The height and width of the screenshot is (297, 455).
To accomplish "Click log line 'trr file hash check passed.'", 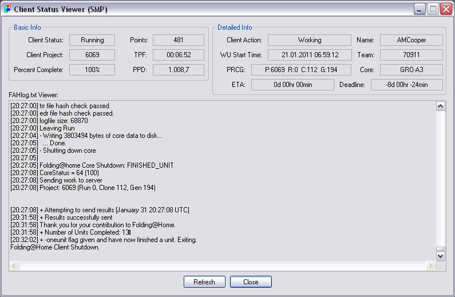I will tap(60, 106).
